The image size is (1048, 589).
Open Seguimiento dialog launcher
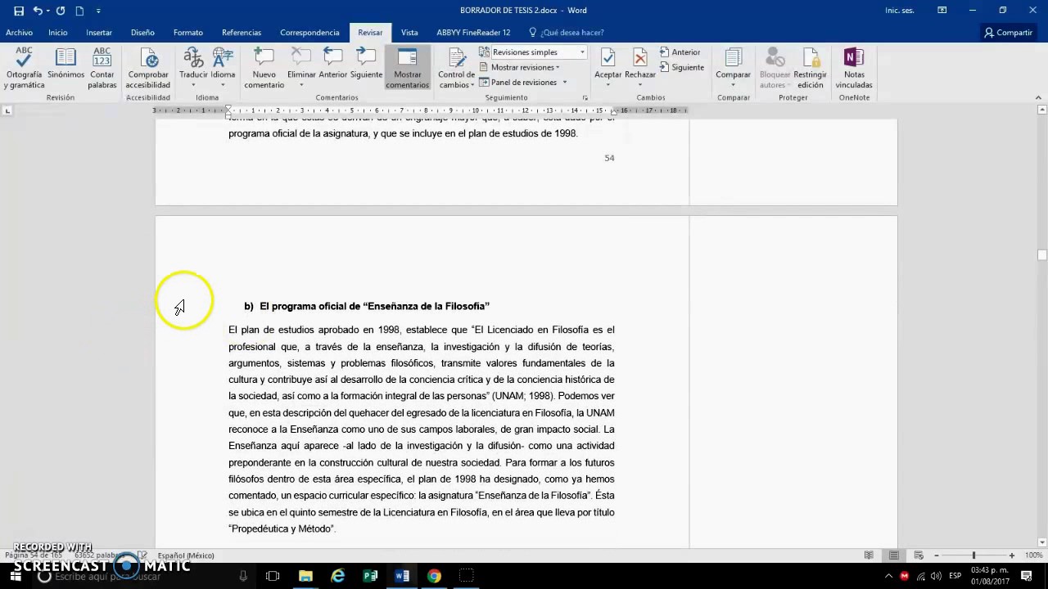585,97
